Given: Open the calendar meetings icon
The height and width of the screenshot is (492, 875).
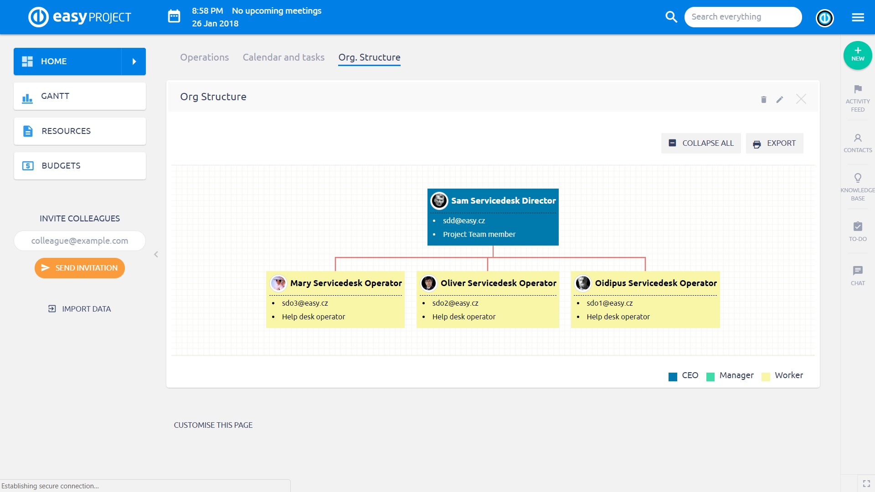Looking at the screenshot, I should pos(174,17).
